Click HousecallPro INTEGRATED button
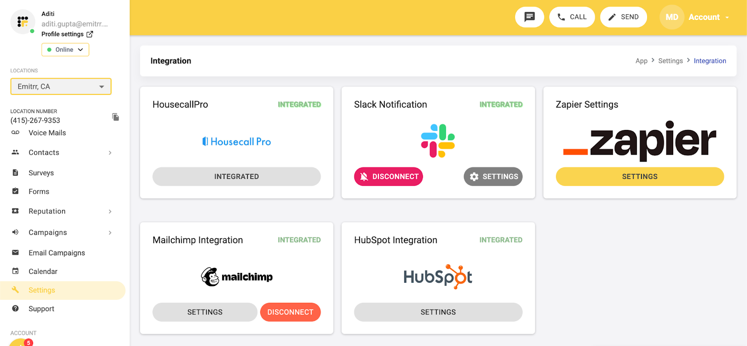 [x=237, y=176]
